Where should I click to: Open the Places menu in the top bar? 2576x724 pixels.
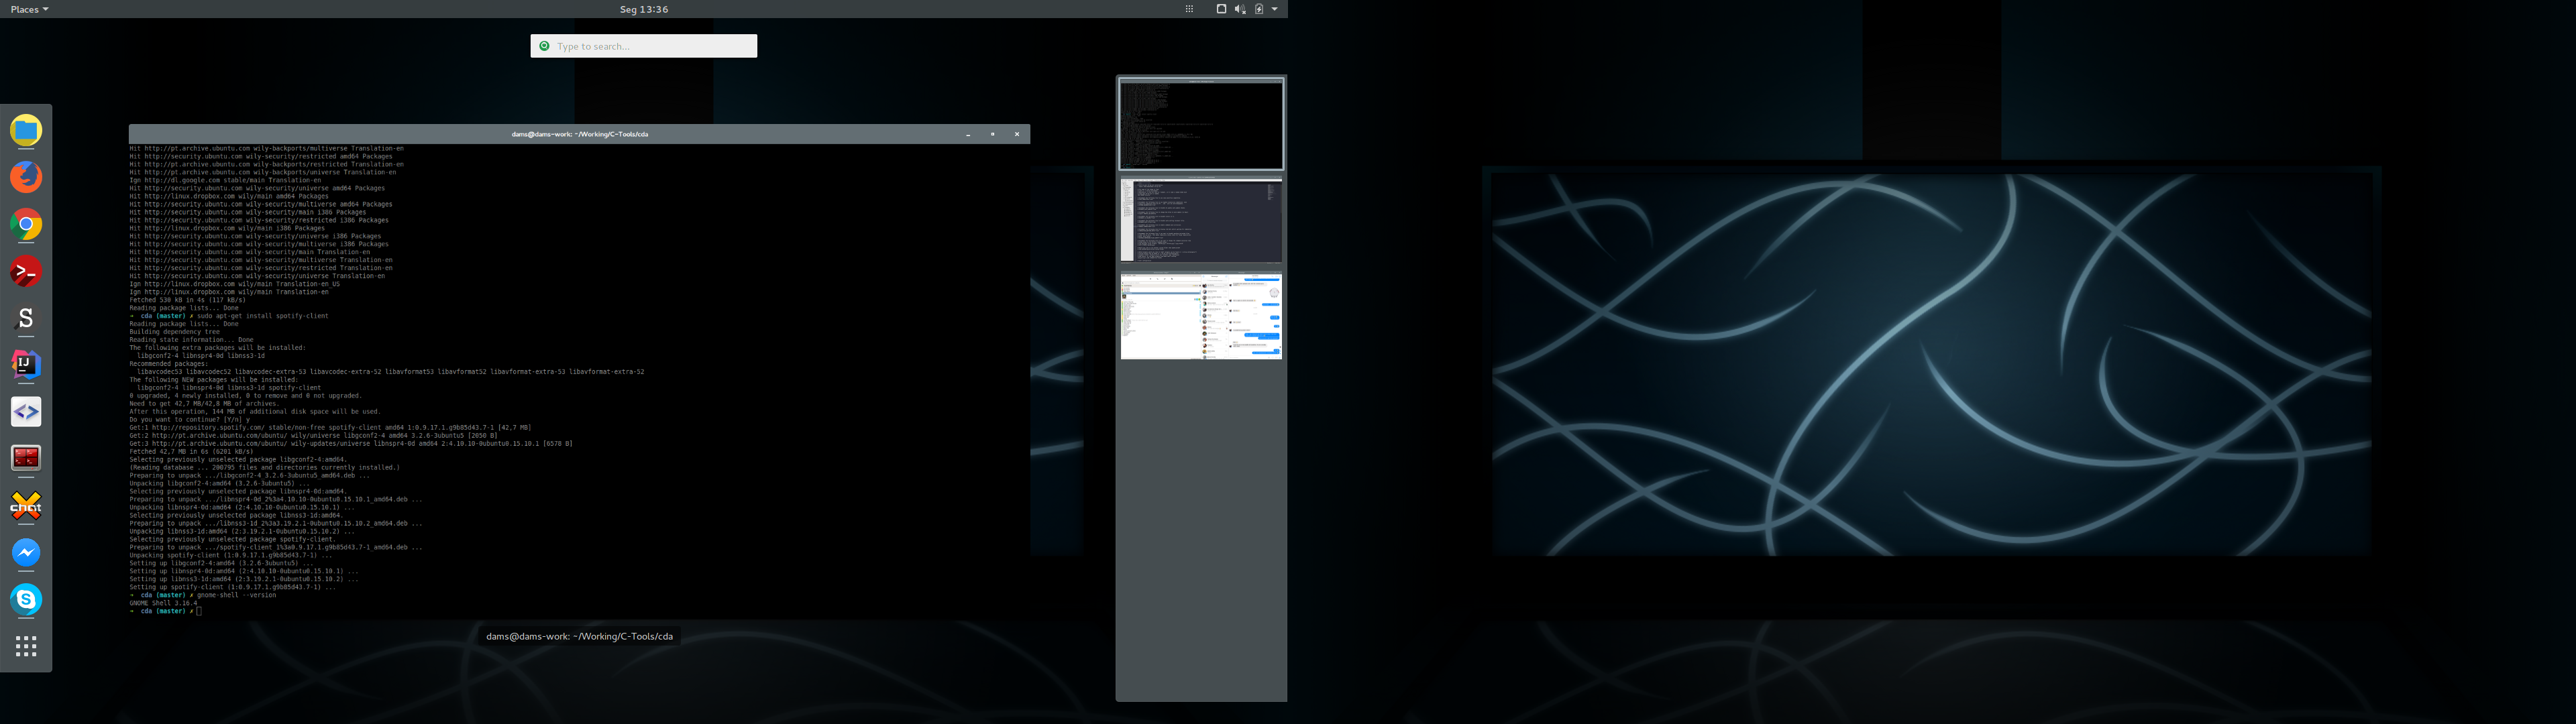pos(29,9)
